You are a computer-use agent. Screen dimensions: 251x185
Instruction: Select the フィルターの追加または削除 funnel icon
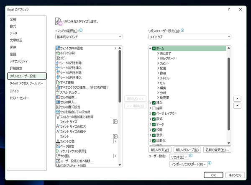(x=58, y=117)
